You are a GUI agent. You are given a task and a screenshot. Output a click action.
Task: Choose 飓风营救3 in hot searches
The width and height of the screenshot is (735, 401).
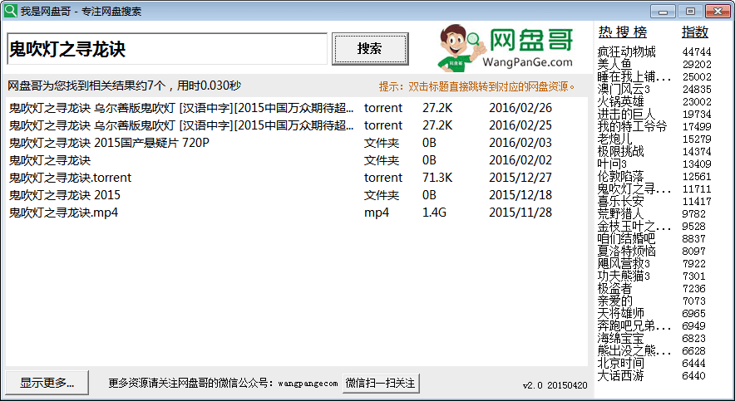[624, 263]
